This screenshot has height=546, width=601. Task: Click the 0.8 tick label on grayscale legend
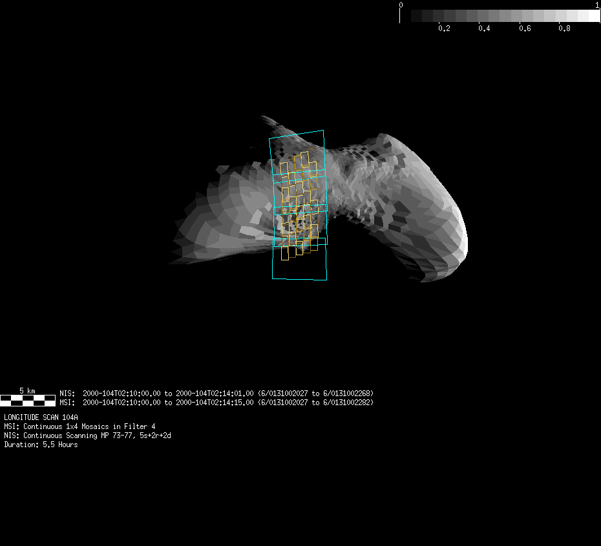564,28
